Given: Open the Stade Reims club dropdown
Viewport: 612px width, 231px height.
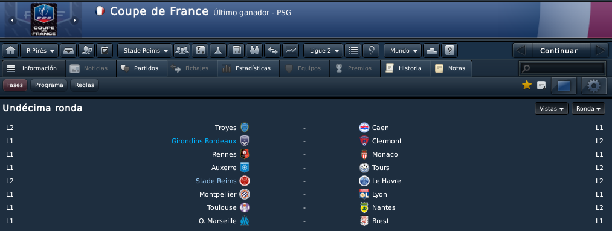Looking at the screenshot, I should (144, 50).
